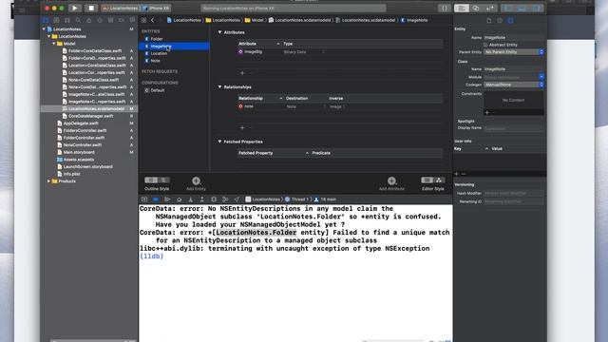
Task: Click the Step Out debug icon
Action: [202, 199]
